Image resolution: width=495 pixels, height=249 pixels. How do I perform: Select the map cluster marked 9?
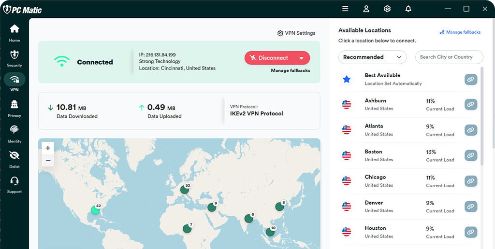pyautogui.click(x=212, y=207)
